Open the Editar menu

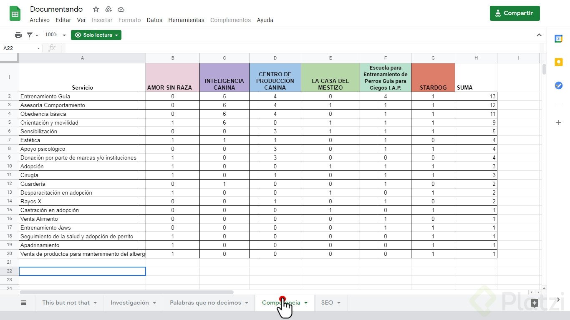pyautogui.click(x=63, y=20)
